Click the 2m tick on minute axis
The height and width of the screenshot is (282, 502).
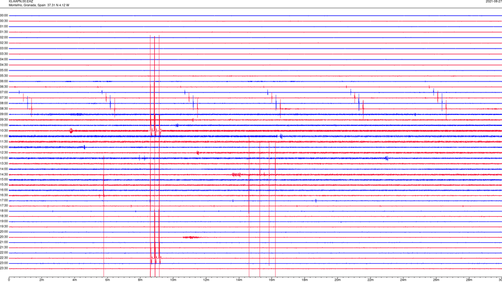[42, 280]
